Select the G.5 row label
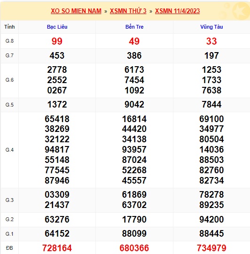 [x=9, y=105]
